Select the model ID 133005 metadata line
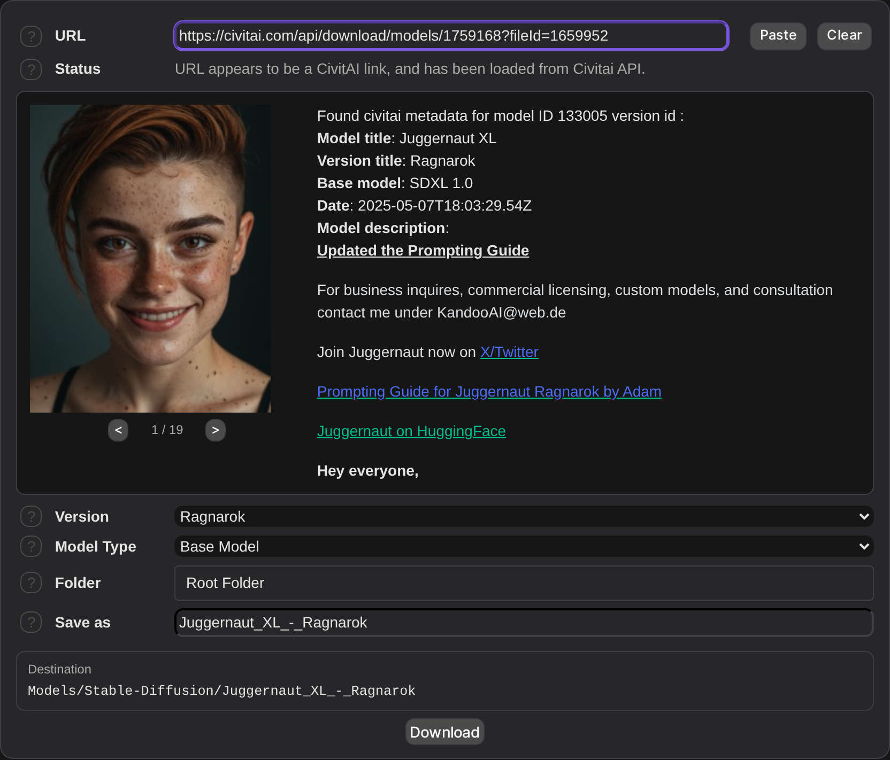 click(501, 116)
